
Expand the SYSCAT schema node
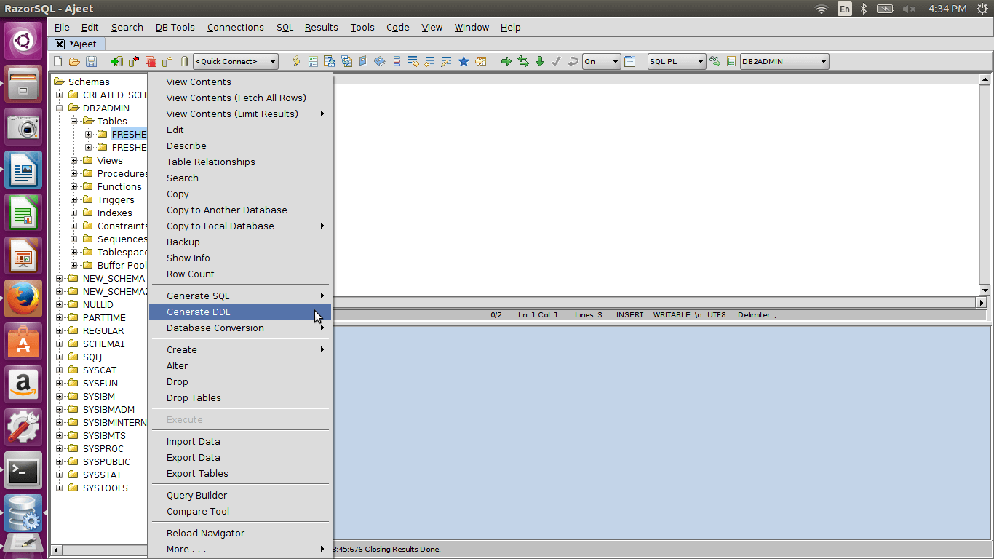coord(60,370)
